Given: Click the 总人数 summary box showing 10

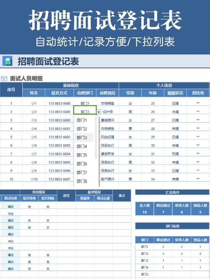Looking at the screenshot, I should [144, 209].
